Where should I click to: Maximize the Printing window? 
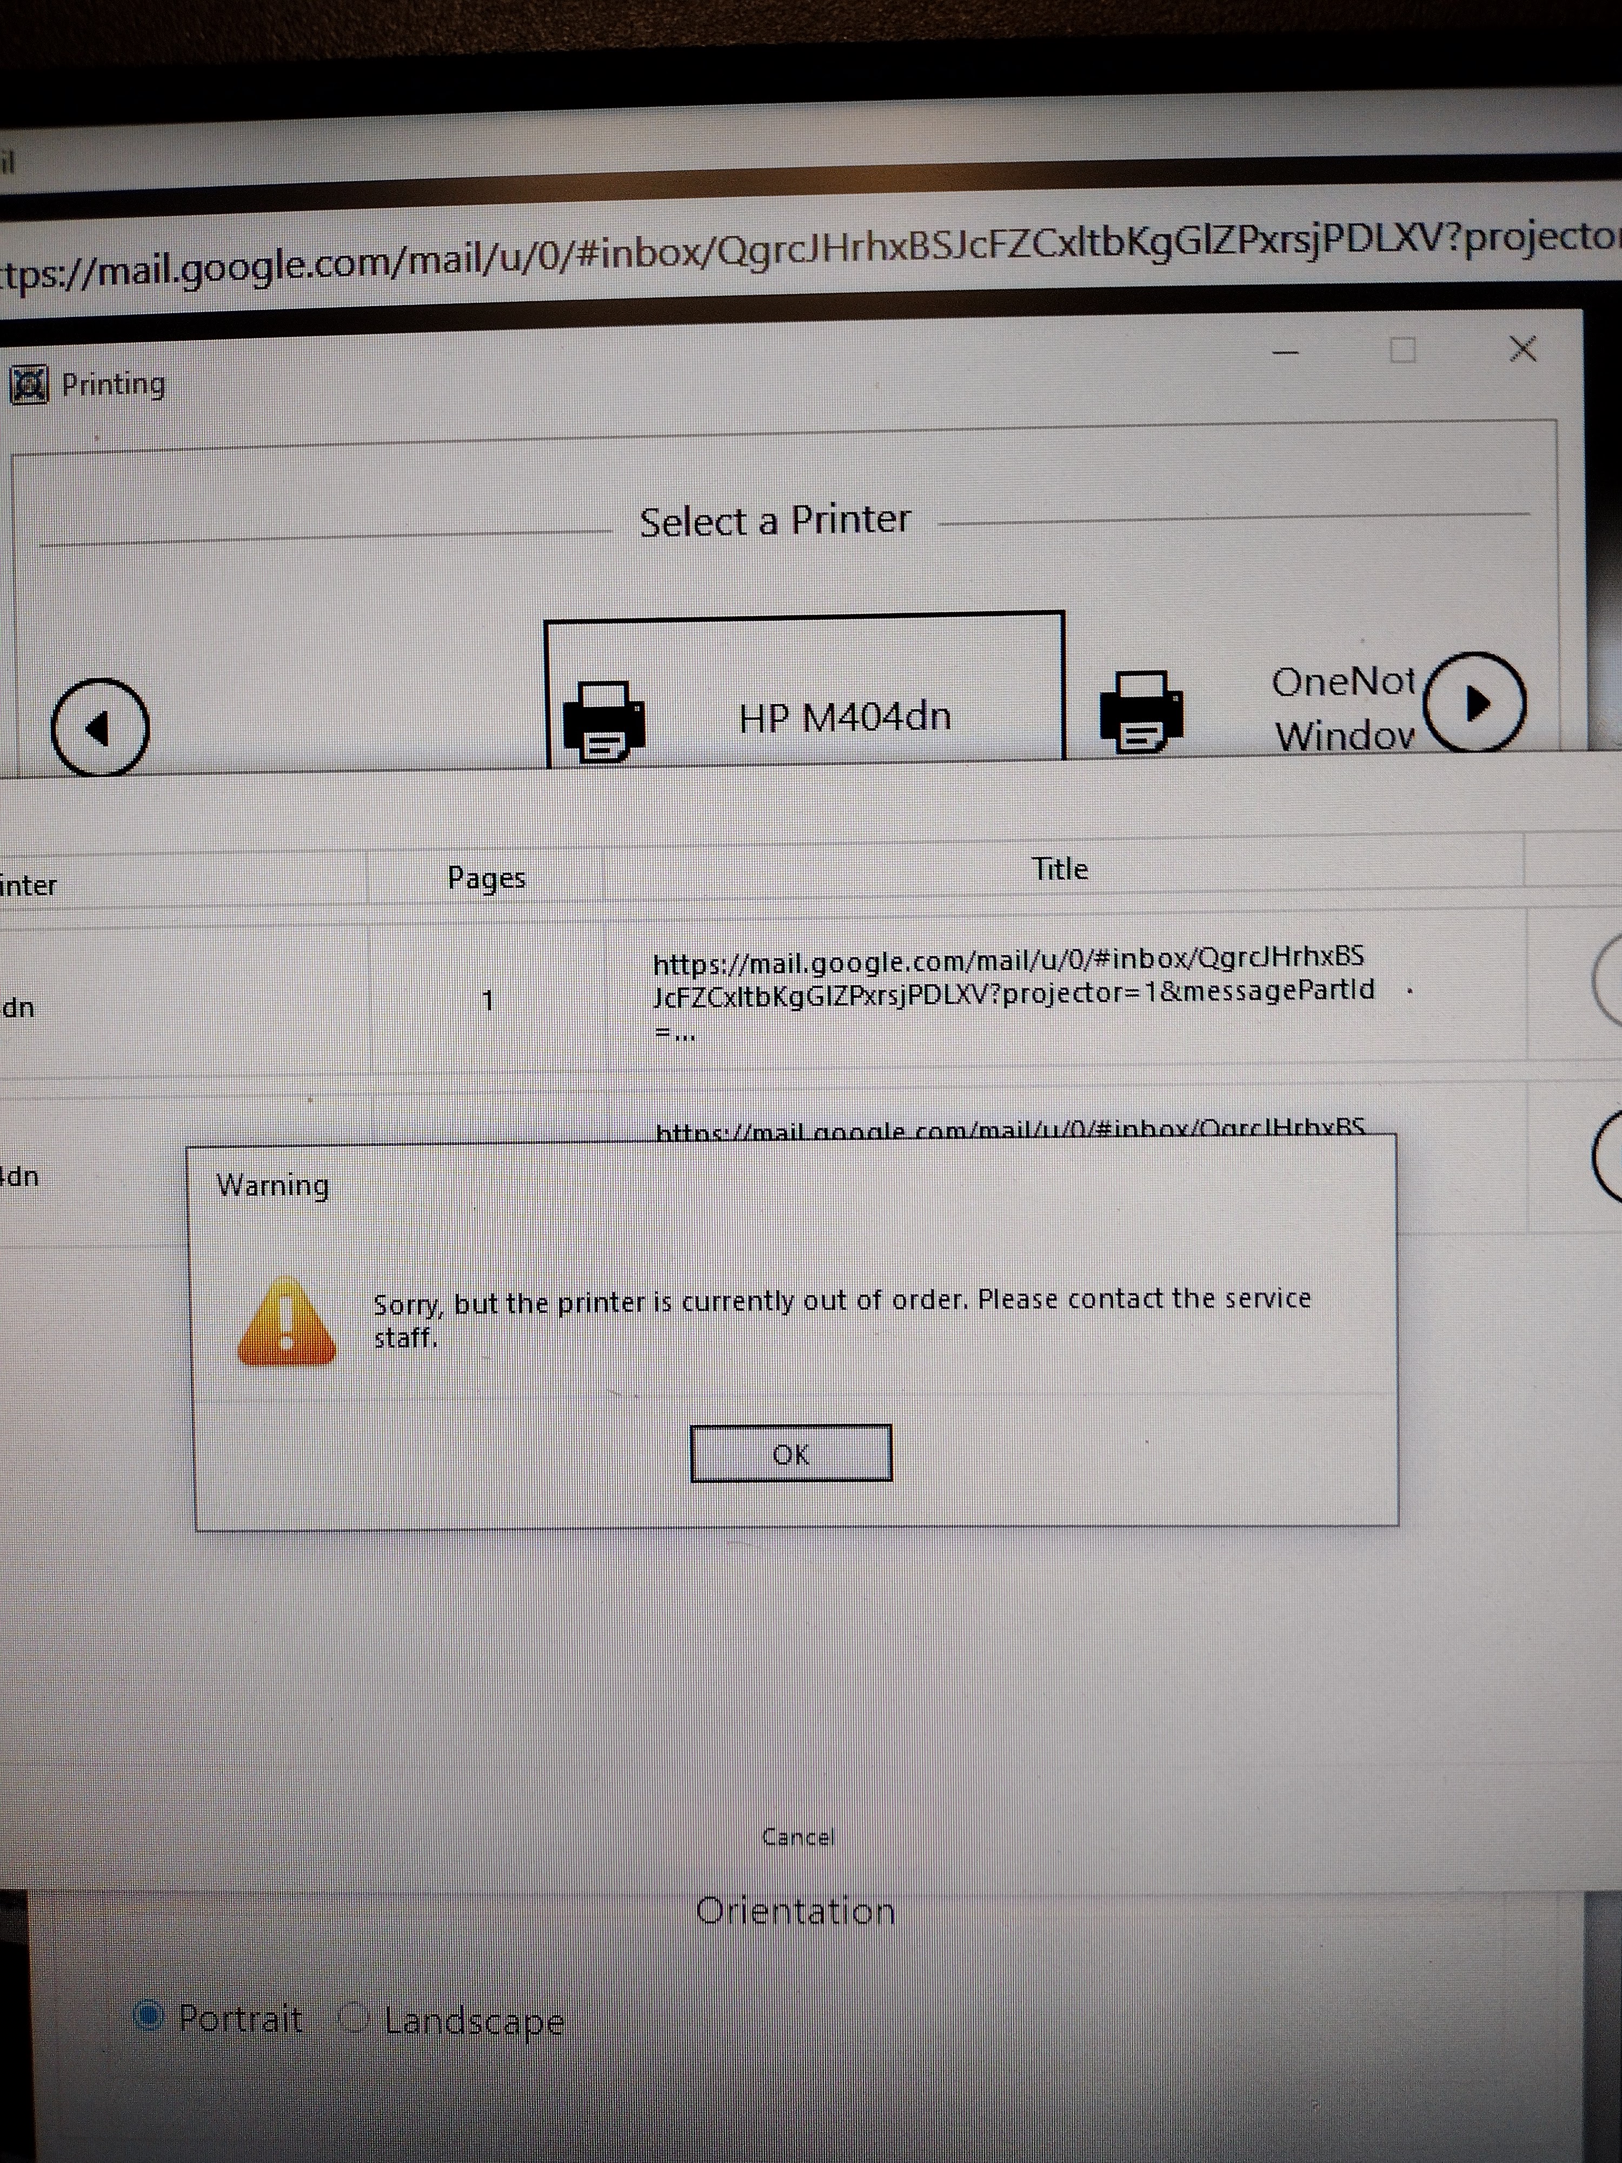coord(1403,350)
